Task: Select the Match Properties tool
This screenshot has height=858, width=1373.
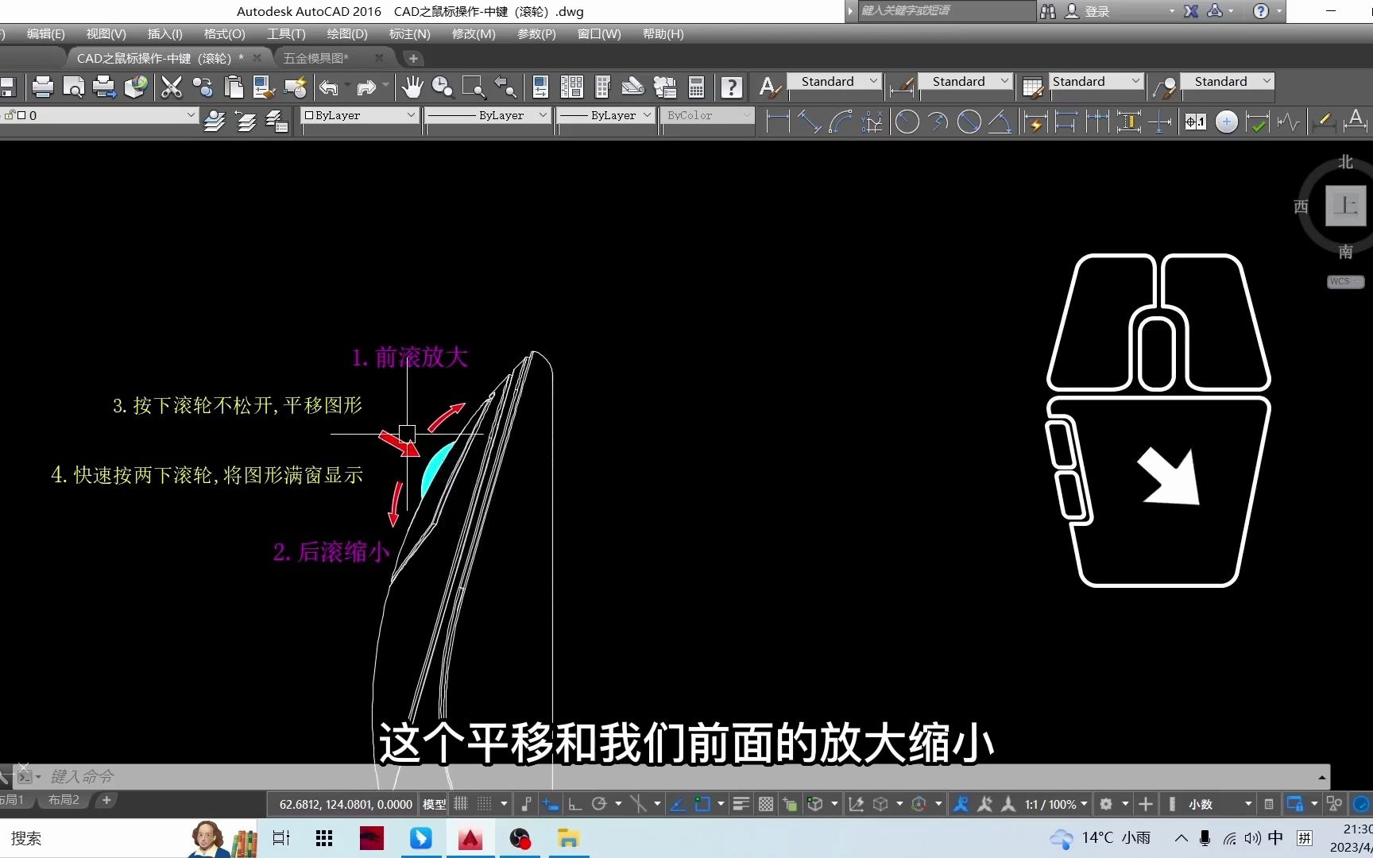Action: pyautogui.click(x=263, y=87)
